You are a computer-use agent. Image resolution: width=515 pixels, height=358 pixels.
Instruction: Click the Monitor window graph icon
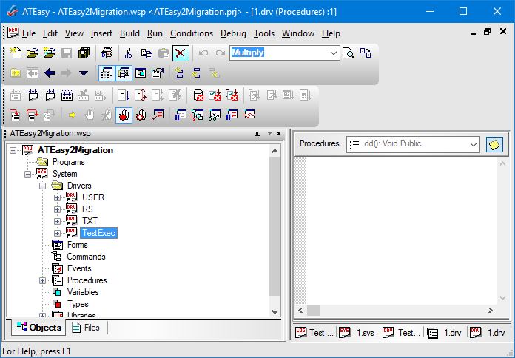click(x=249, y=115)
